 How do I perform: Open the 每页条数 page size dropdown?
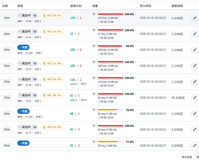[x=196, y=157]
